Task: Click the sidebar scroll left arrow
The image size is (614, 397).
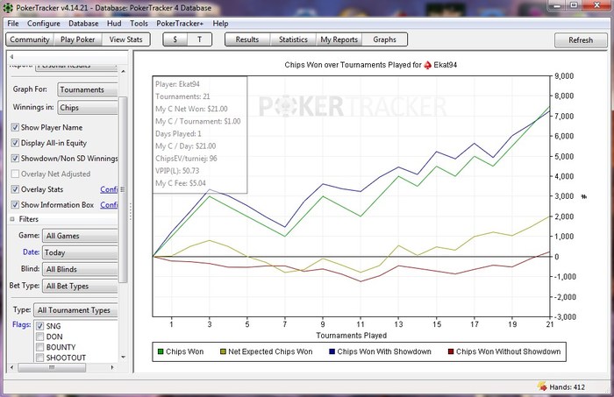Action: click(x=11, y=368)
